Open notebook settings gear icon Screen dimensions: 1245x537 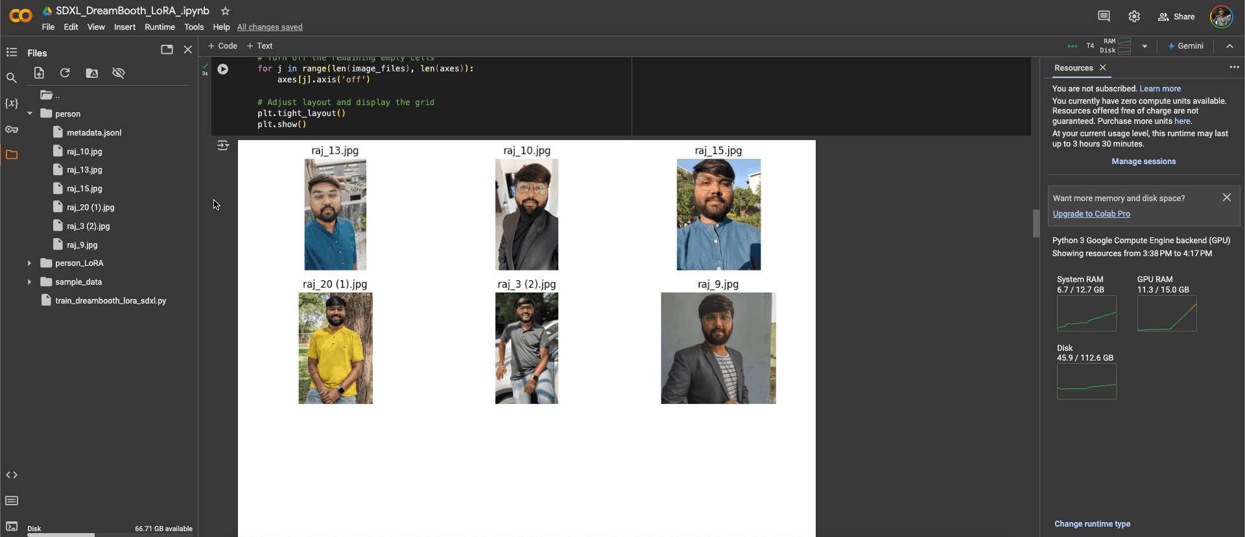(1134, 17)
